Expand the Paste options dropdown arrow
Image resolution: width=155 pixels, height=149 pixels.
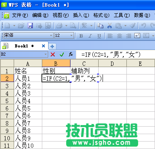[x=125, y=25]
